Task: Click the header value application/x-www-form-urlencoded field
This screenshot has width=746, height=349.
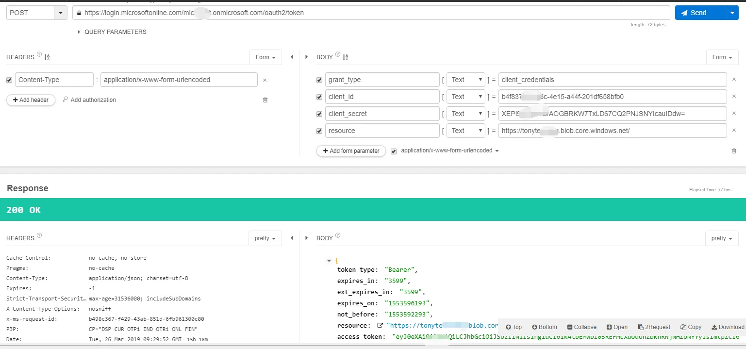Action: coord(179,80)
